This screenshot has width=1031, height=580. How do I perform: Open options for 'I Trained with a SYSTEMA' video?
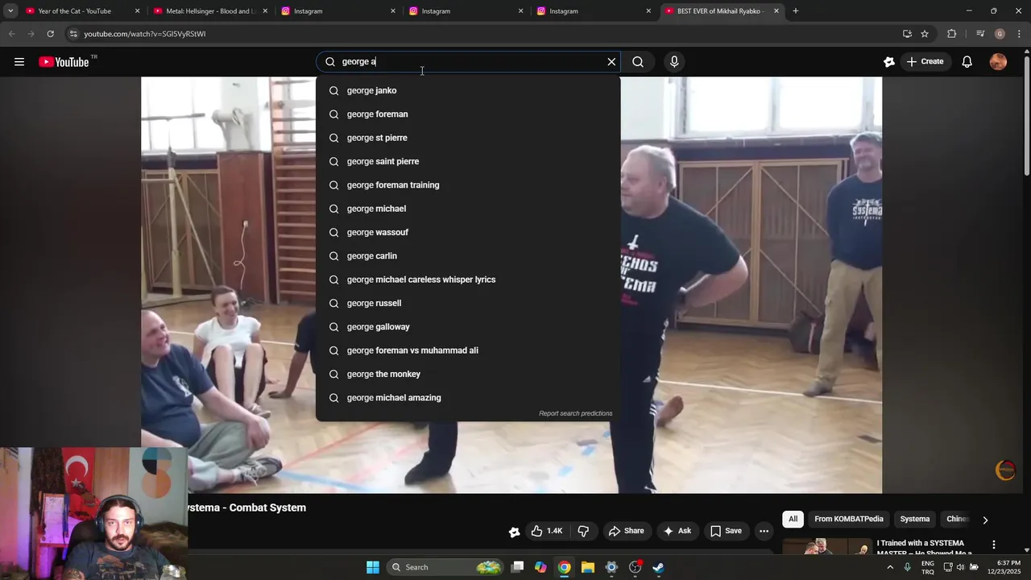click(x=993, y=545)
